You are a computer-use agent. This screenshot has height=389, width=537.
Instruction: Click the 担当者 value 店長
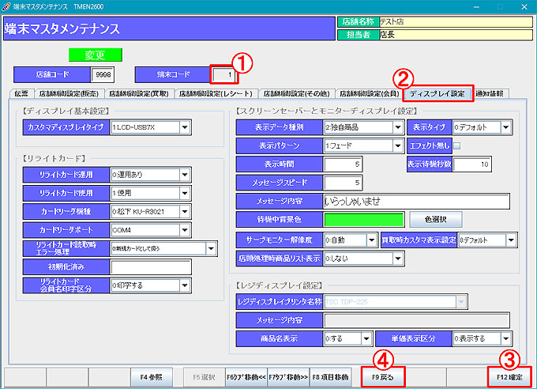click(x=456, y=35)
